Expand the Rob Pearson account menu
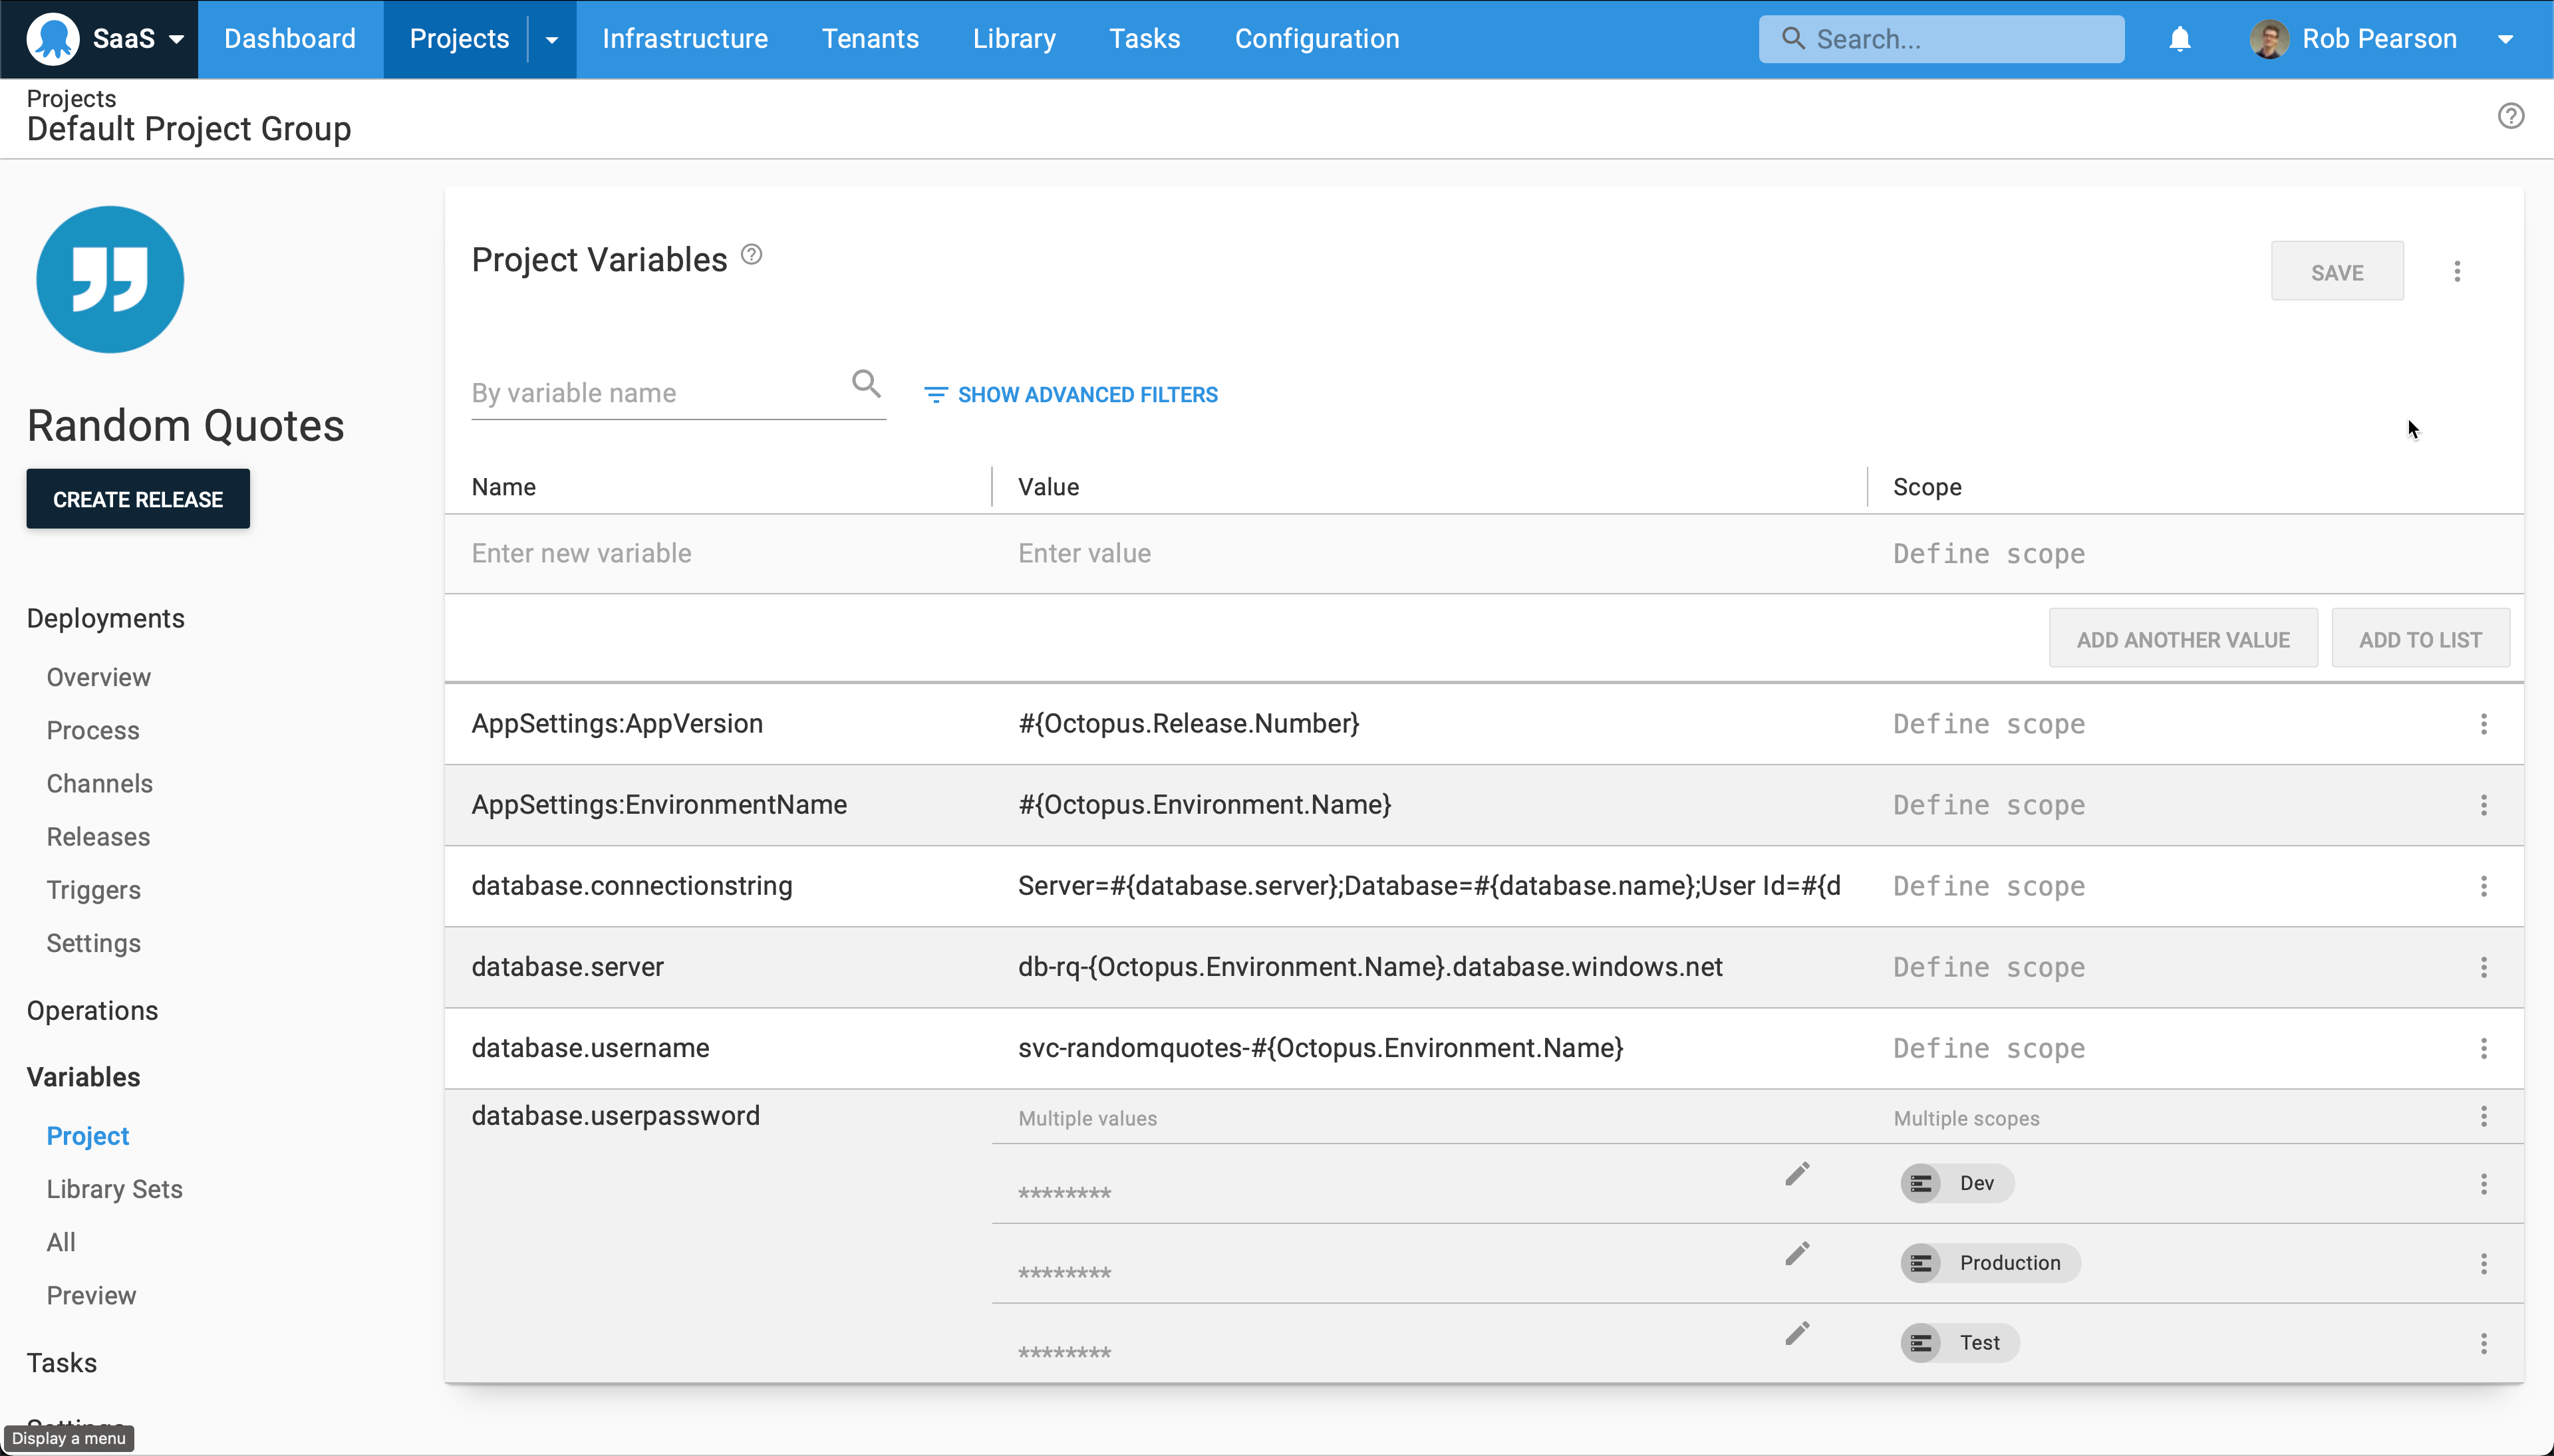2554x1456 pixels. tap(2507, 38)
